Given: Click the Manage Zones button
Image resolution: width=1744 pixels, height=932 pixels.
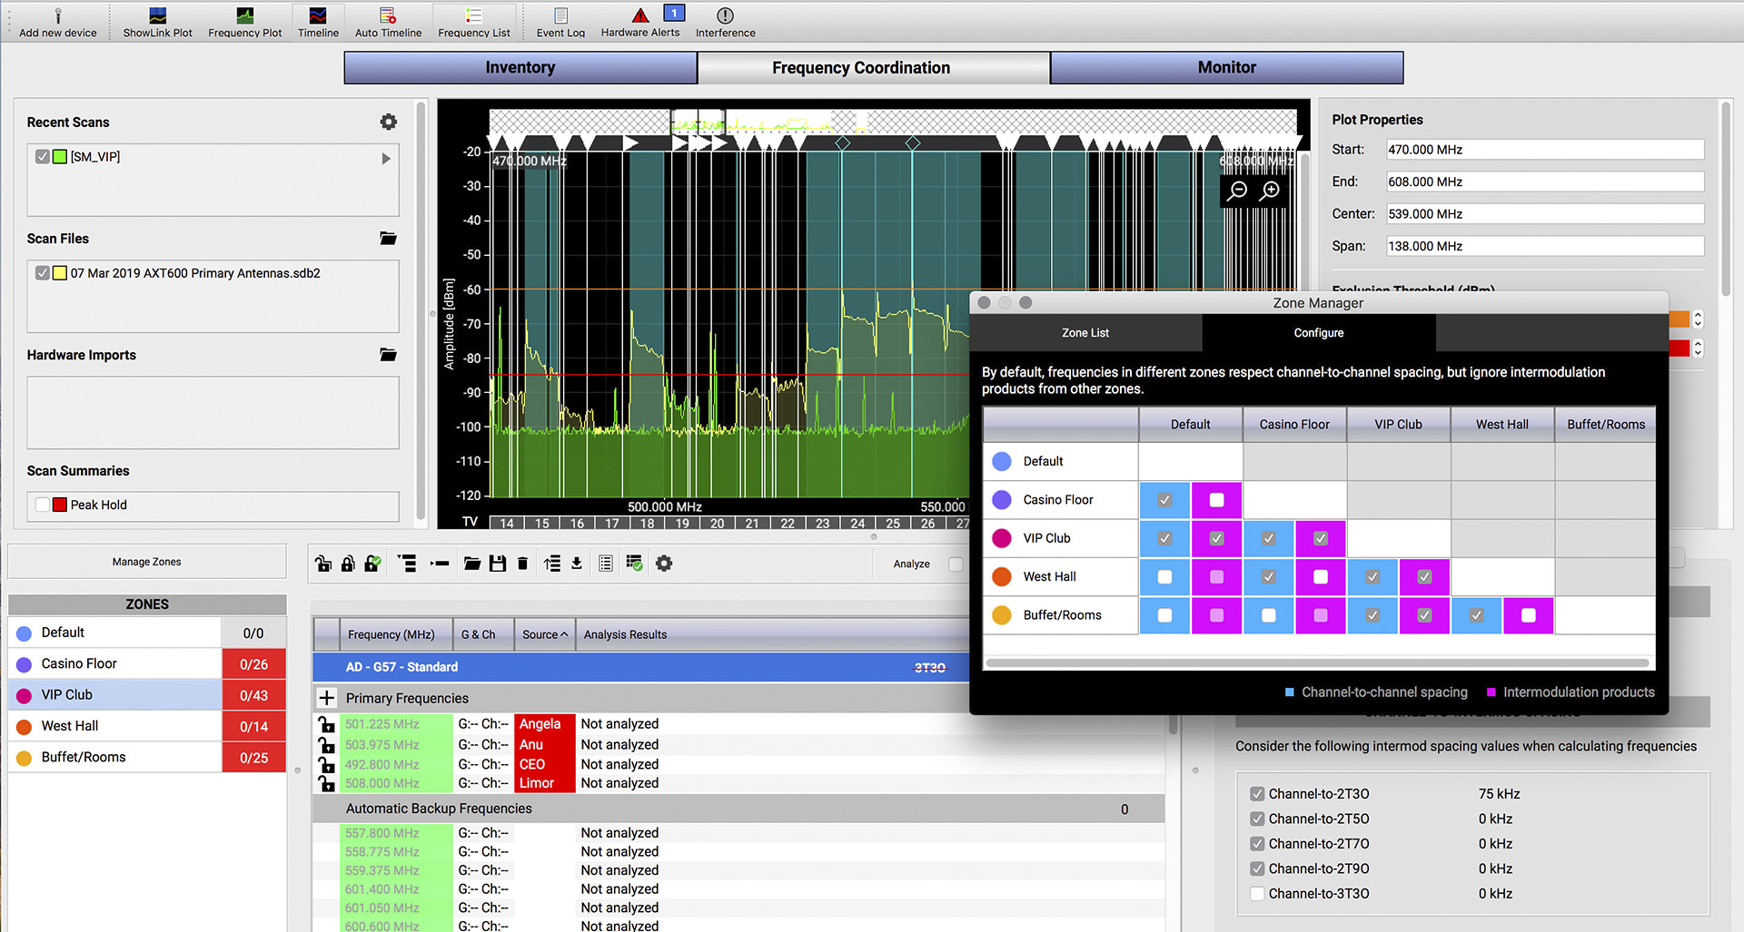Looking at the screenshot, I should (x=147, y=562).
